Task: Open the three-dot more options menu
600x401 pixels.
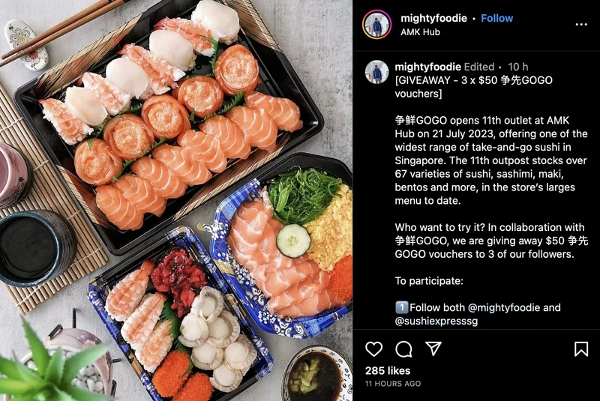Action: click(580, 25)
